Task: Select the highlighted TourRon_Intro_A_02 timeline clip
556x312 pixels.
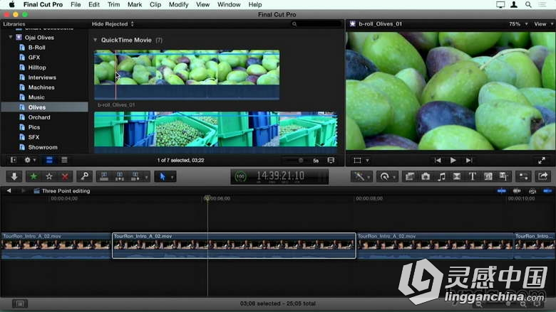Action: [x=234, y=246]
